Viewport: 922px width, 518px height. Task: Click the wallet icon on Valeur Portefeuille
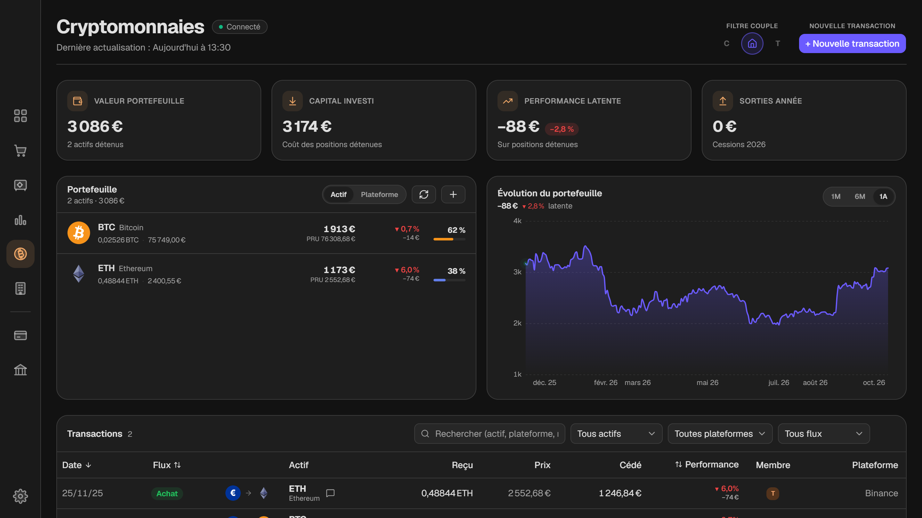point(78,101)
